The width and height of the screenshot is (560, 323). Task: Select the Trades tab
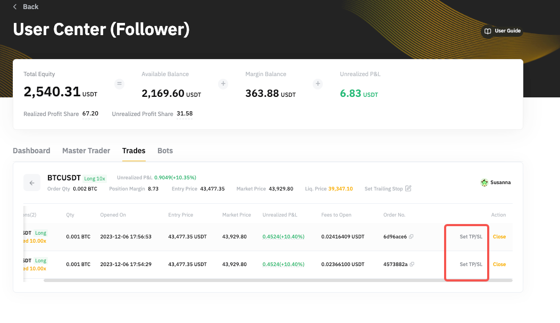coord(133,151)
